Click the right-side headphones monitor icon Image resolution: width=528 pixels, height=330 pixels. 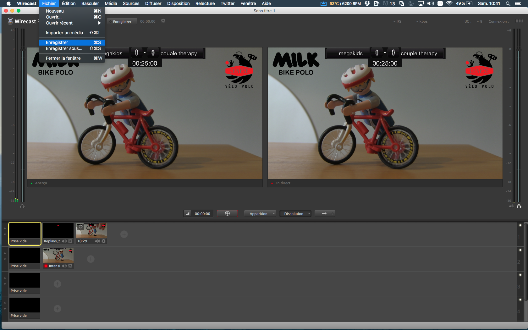[x=519, y=206]
